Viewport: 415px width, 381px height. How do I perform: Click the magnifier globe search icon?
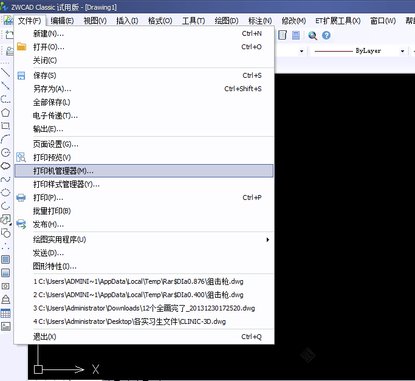312,35
